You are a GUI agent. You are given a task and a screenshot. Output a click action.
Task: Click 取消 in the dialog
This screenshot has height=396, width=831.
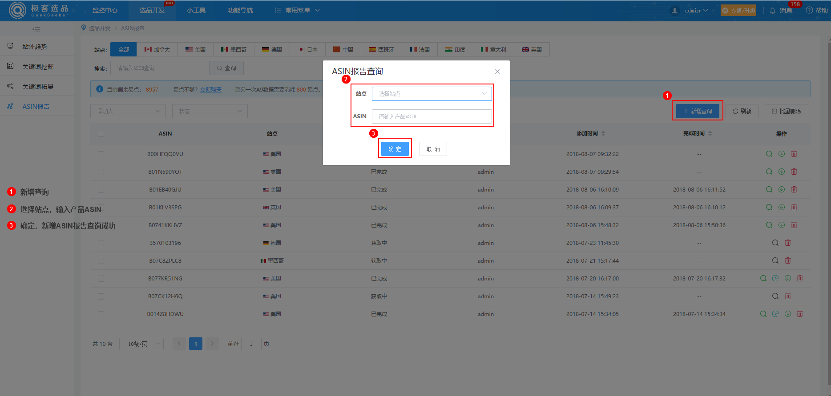433,149
